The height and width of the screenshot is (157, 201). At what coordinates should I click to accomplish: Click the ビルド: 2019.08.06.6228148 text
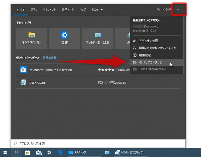coord(149,69)
